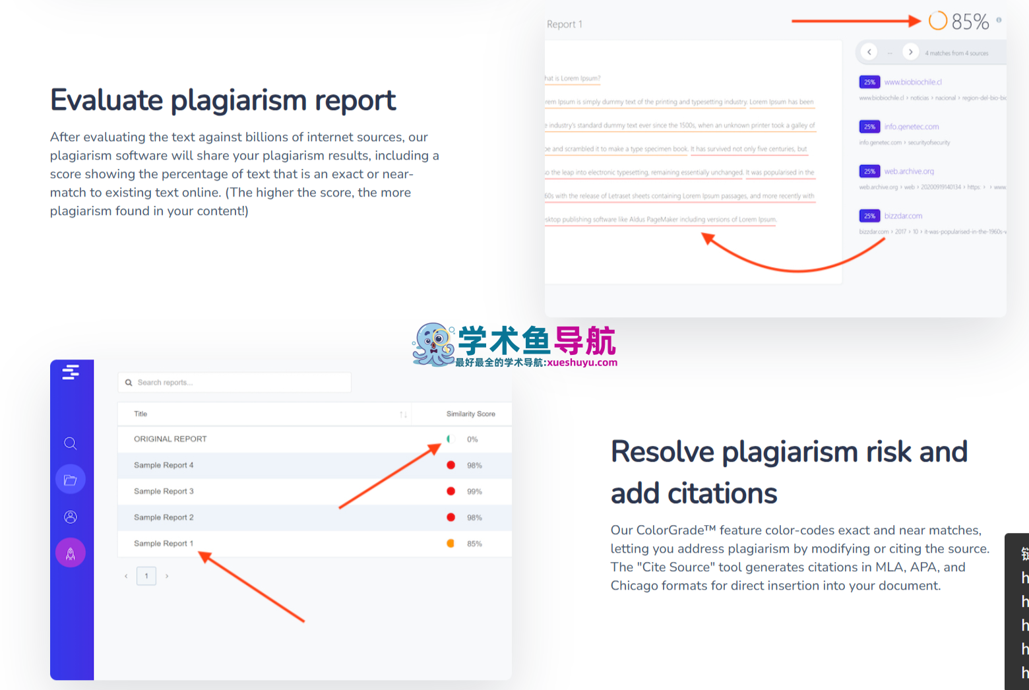
Task: Click the info icon beside the 85% score
Action: (x=999, y=20)
